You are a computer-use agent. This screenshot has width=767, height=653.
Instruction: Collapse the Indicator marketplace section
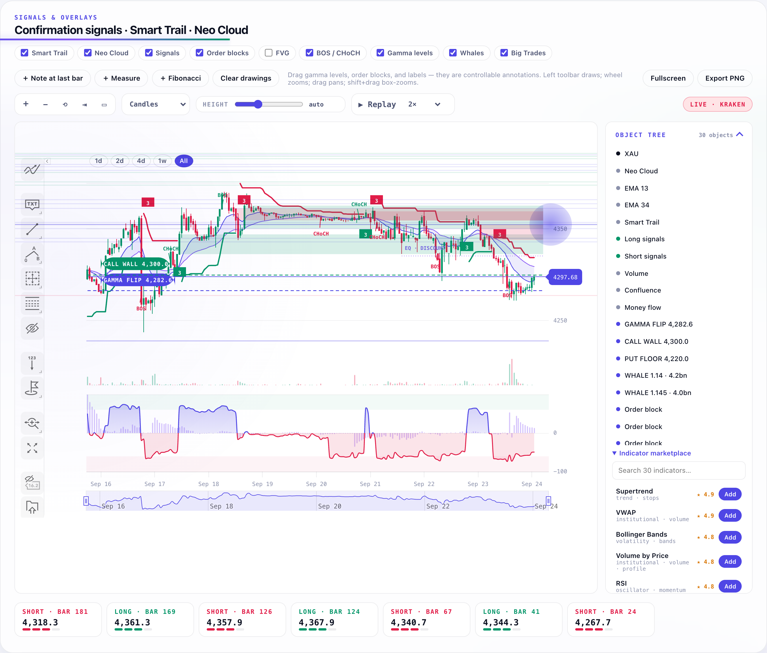coord(652,453)
